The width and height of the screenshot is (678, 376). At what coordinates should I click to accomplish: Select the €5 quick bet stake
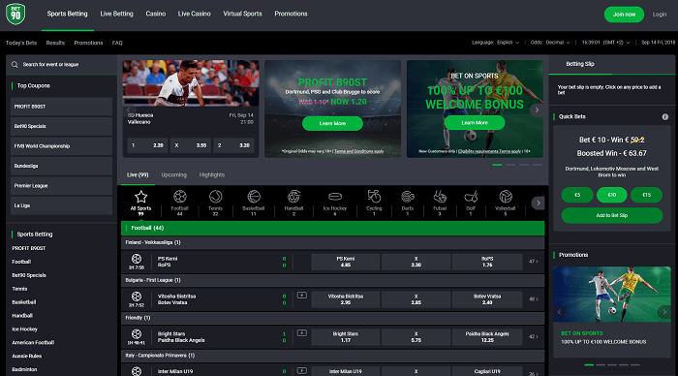pyautogui.click(x=577, y=195)
